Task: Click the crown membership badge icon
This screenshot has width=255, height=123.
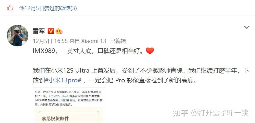Action: pyautogui.click(x=59, y=31)
